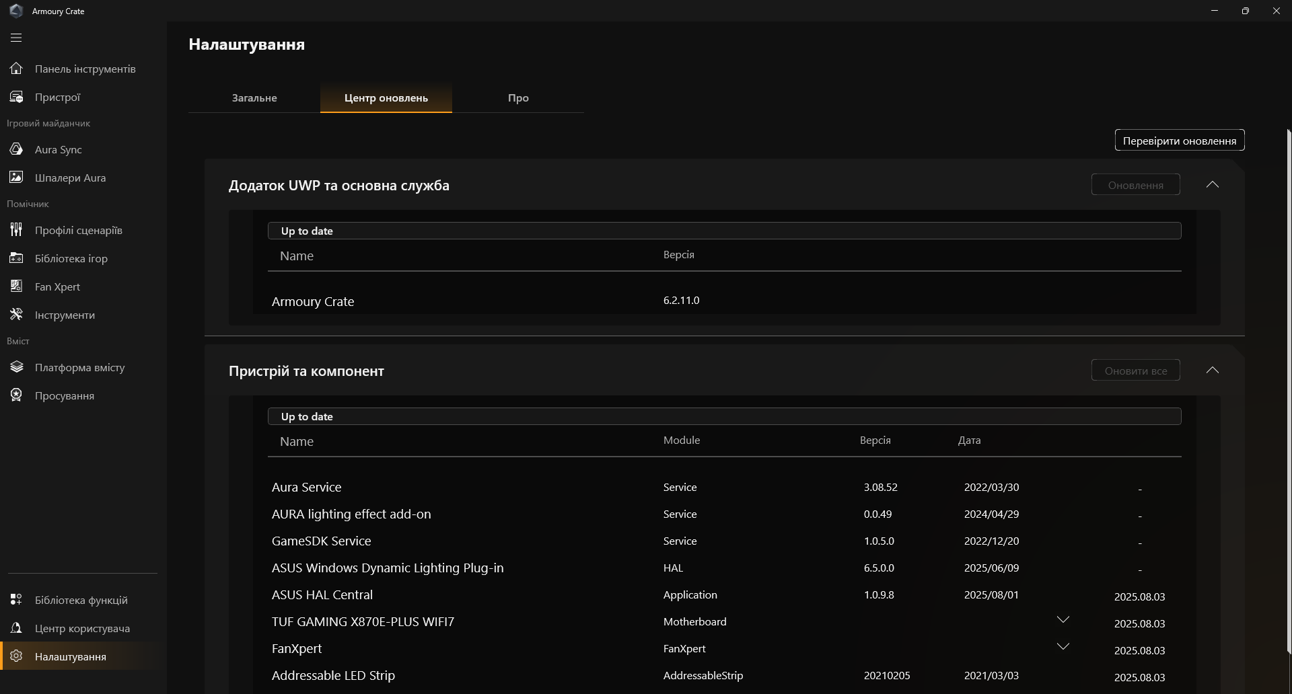The width and height of the screenshot is (1292, 694).
Task: Select the Aura Sync menu label
Action: coord(59,149)
